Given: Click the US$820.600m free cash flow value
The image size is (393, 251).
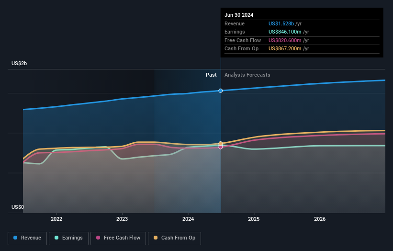Looking at the screenshot, I should coord(285,40).
